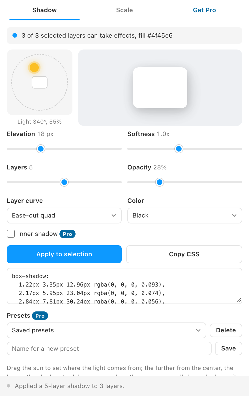The image size is (249, 396).
Task: Open the Get Pro tab
Action: click(x=204, y=10)
